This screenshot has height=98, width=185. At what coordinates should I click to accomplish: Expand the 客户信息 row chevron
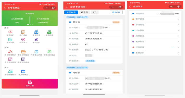pos(178,19)
